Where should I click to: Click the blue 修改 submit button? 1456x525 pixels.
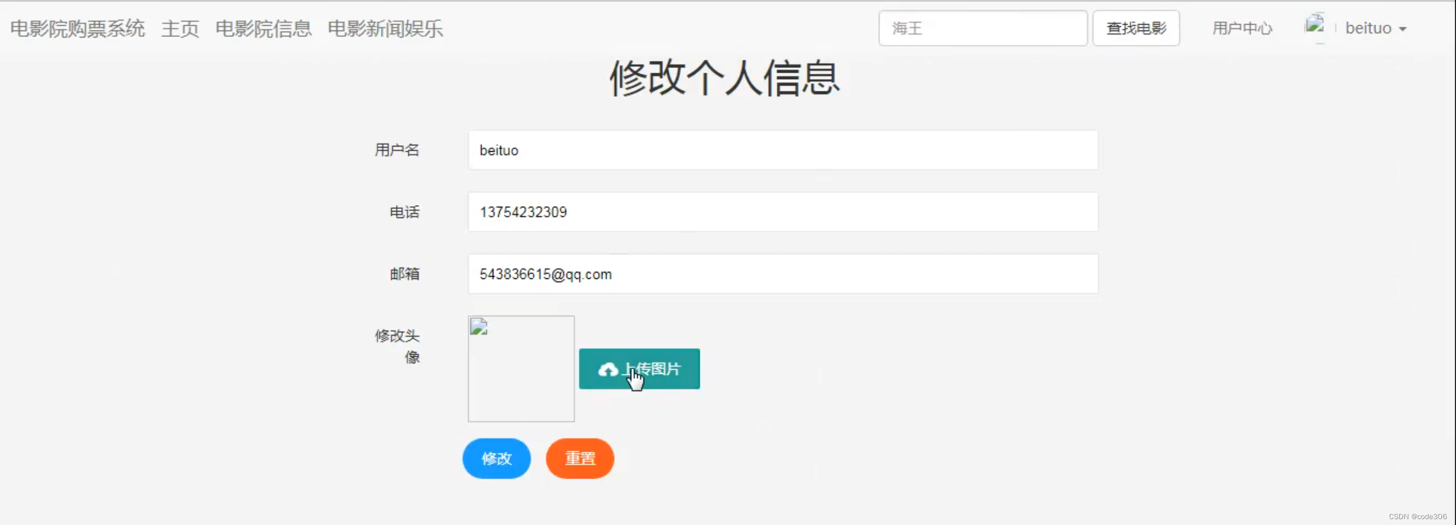pyautogui.click(x=496, y=458)
